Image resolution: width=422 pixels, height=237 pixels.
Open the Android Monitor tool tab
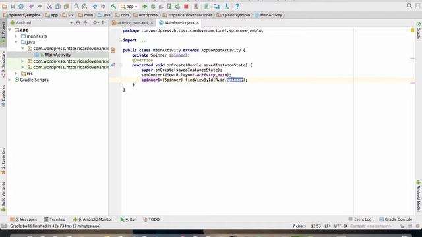93,219
